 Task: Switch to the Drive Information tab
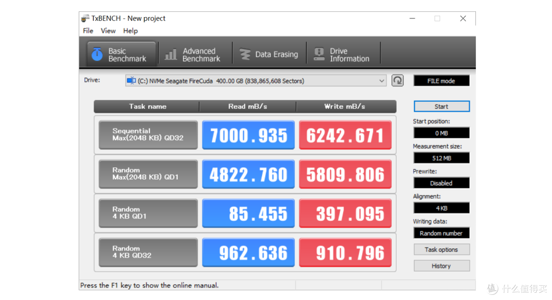point(343,55)
